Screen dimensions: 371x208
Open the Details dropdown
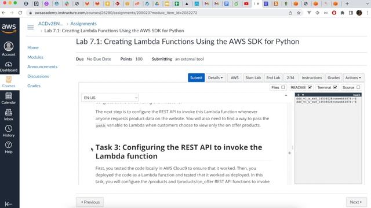[215, 77]
